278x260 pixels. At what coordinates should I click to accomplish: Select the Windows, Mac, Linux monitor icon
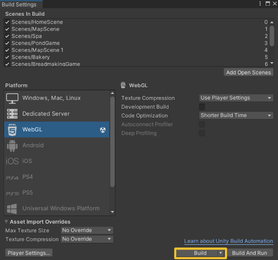click(12, 98)
